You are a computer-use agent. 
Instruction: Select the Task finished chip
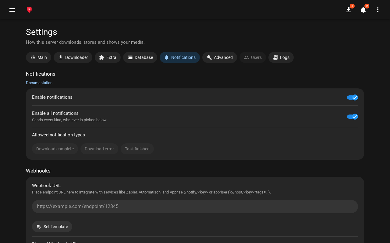137,149
